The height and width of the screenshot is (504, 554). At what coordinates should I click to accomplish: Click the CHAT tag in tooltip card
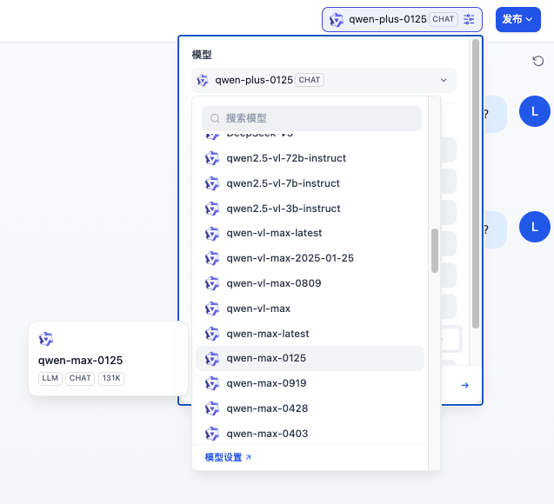pyautogui.click(x=80, y=378)
